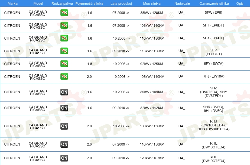Select engine code 6FY (EW7A)

pyautogui.click(x=214, y=64)
